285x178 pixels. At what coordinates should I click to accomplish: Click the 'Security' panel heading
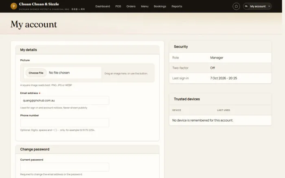(181, 47)
